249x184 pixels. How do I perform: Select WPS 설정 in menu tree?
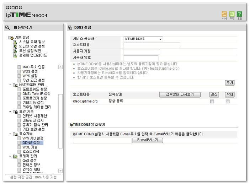tap(30, 76)
